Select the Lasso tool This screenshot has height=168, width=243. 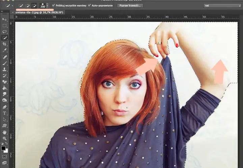pos(4,32)
